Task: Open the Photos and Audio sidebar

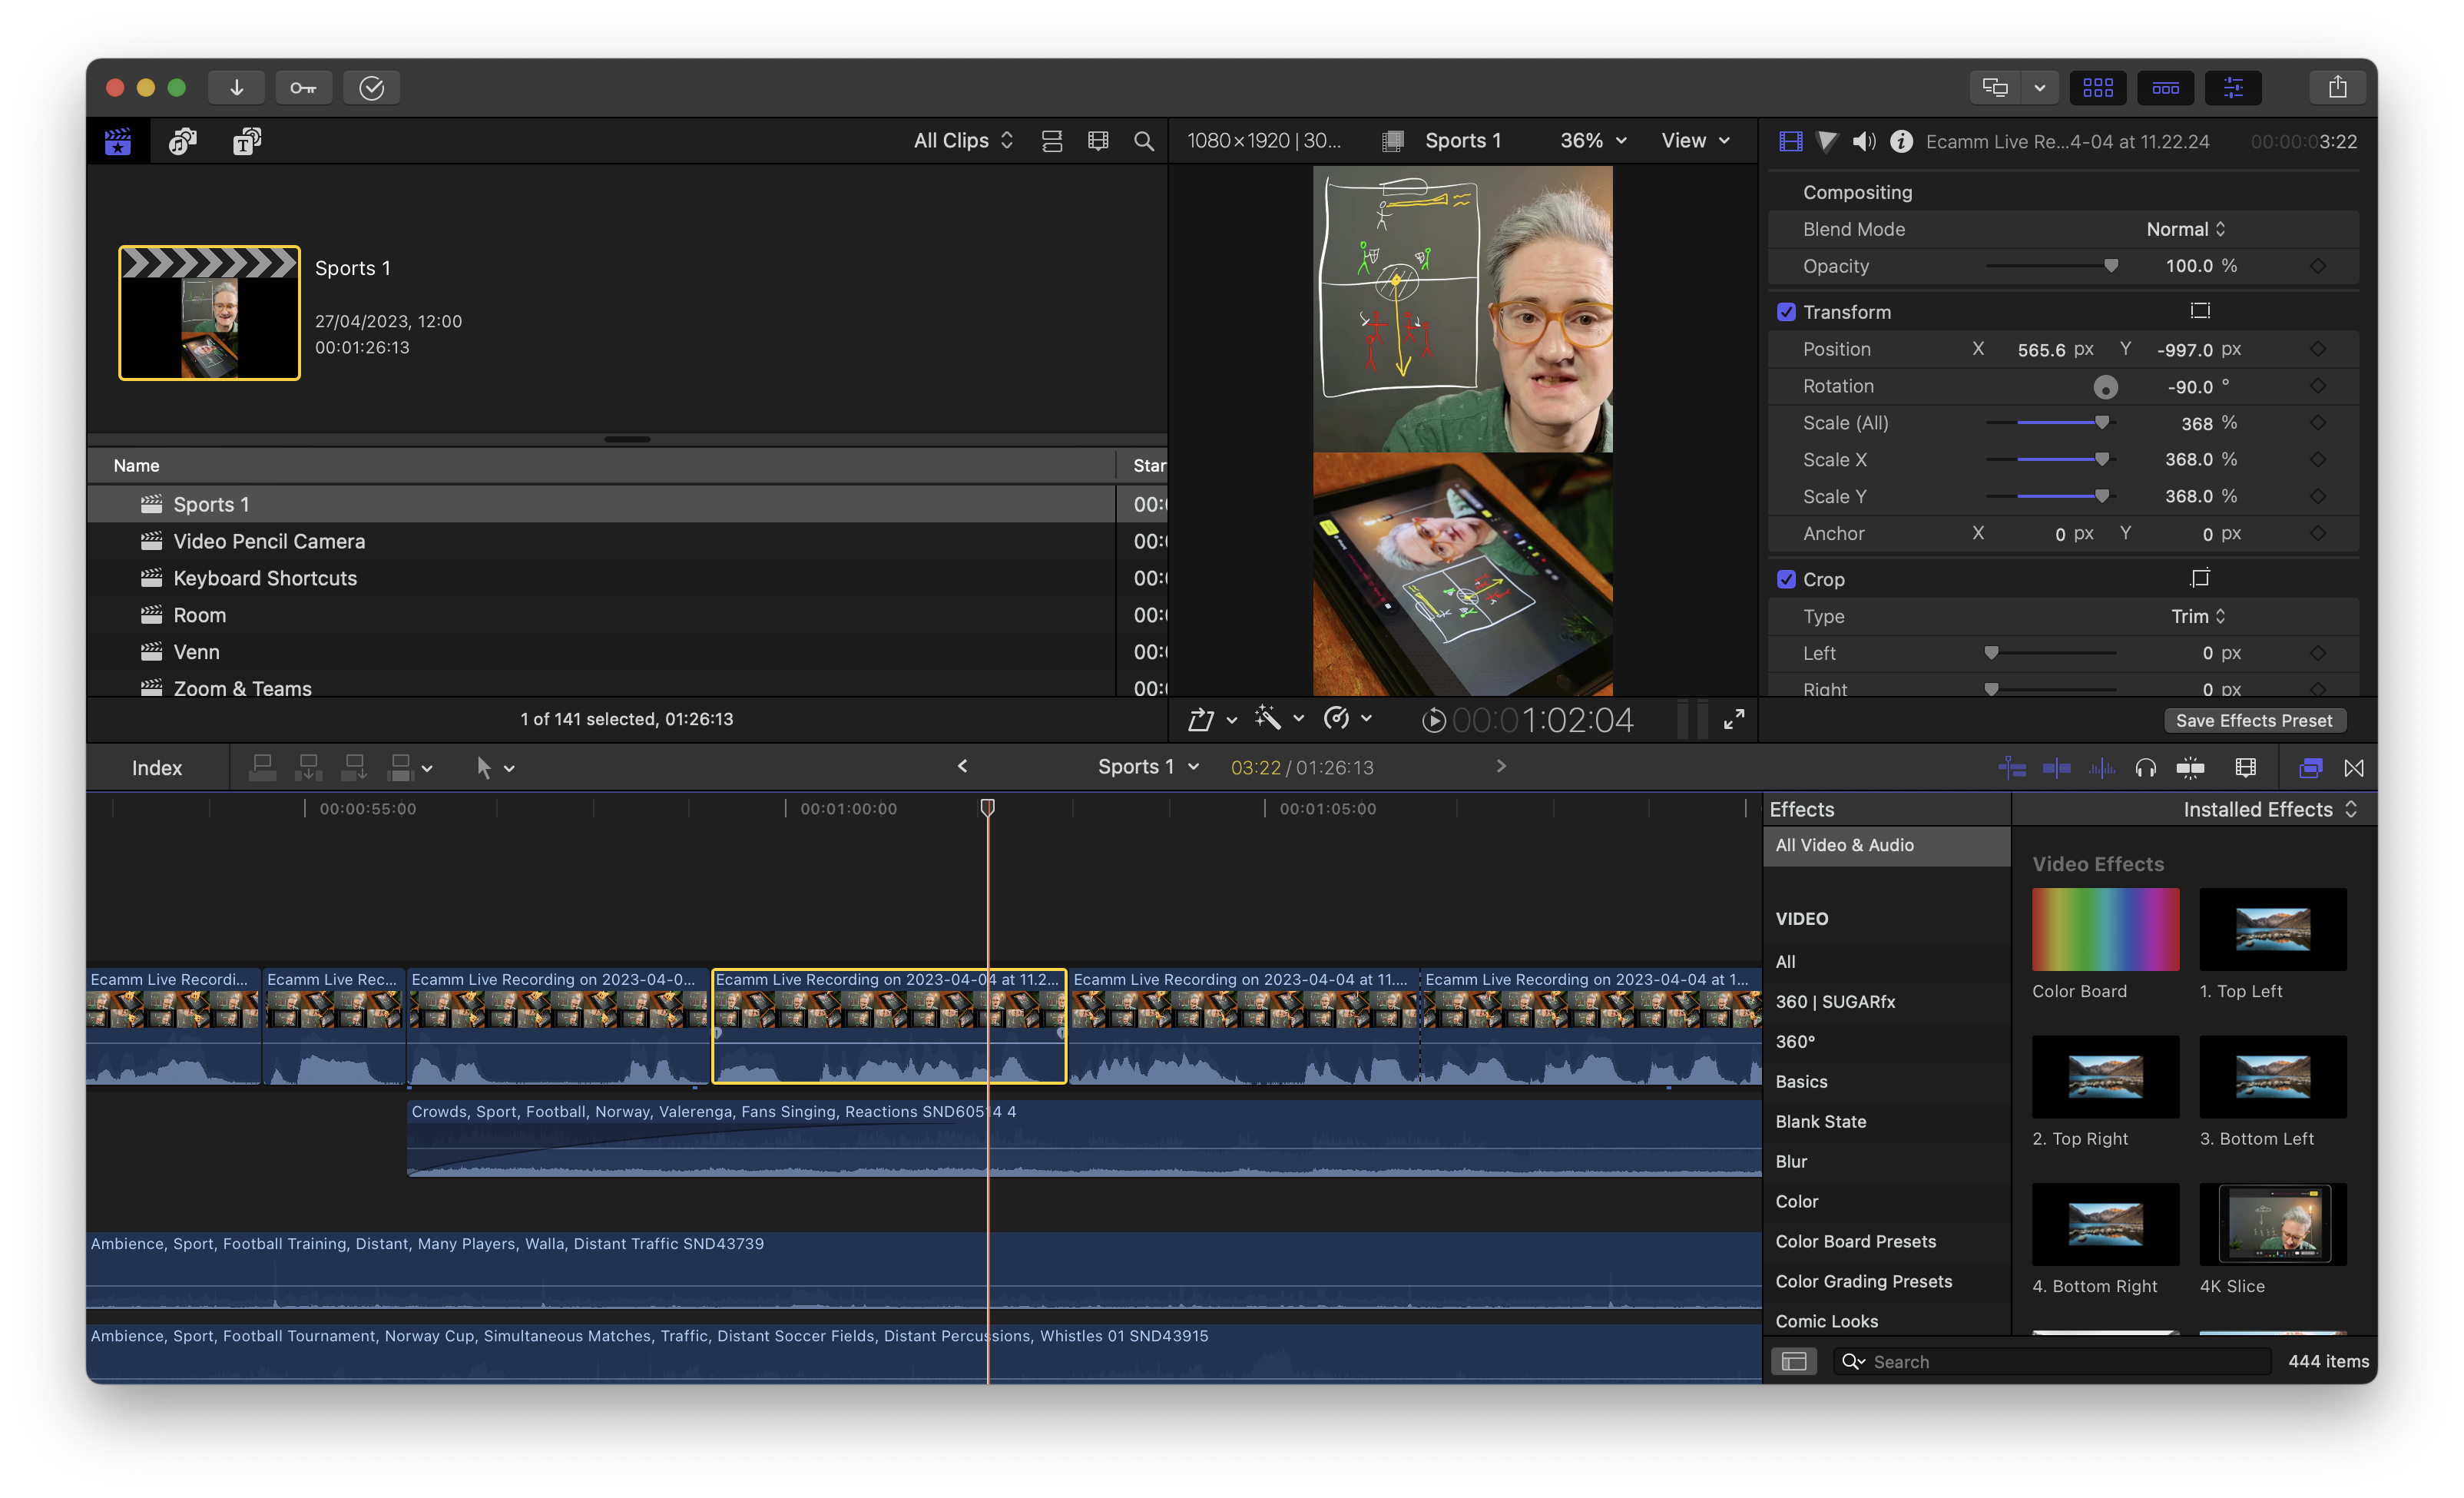Action: tap(182, 141)
